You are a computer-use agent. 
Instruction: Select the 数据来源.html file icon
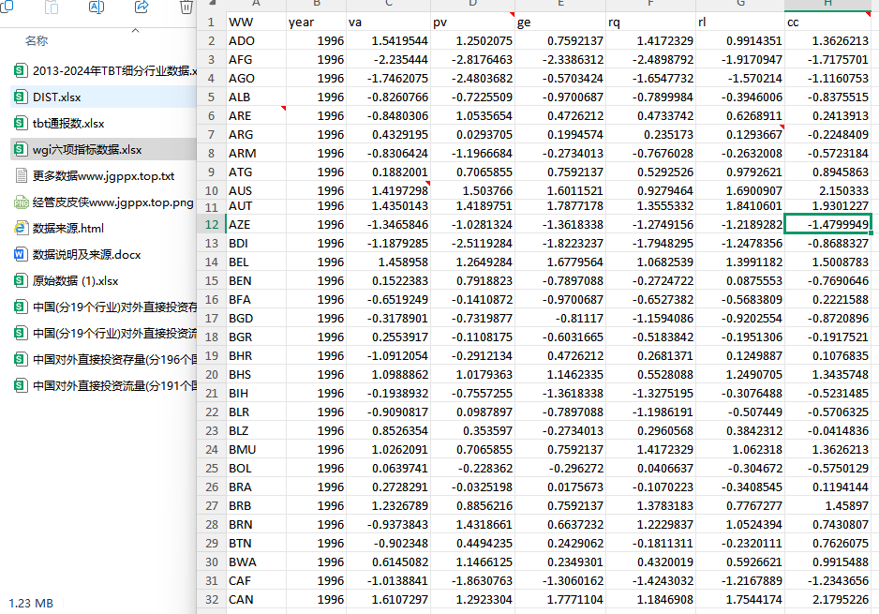click(x=21, y=228)
